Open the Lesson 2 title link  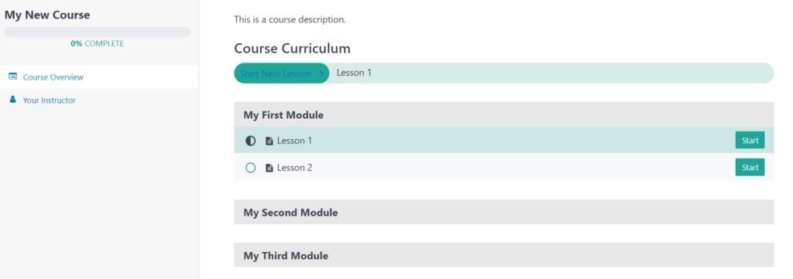coord(294,168)
